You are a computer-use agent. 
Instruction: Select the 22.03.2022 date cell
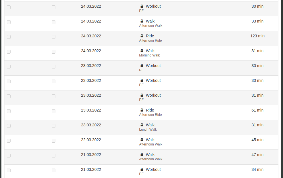[91, 140]
